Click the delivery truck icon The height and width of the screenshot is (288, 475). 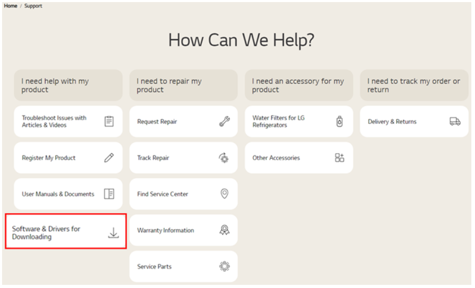[455, 121]
